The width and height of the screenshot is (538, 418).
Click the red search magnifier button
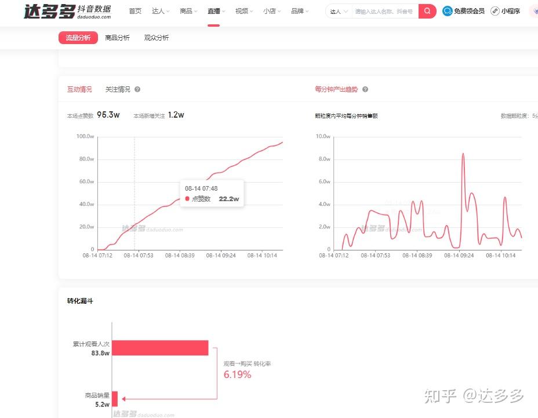(427, 11)
